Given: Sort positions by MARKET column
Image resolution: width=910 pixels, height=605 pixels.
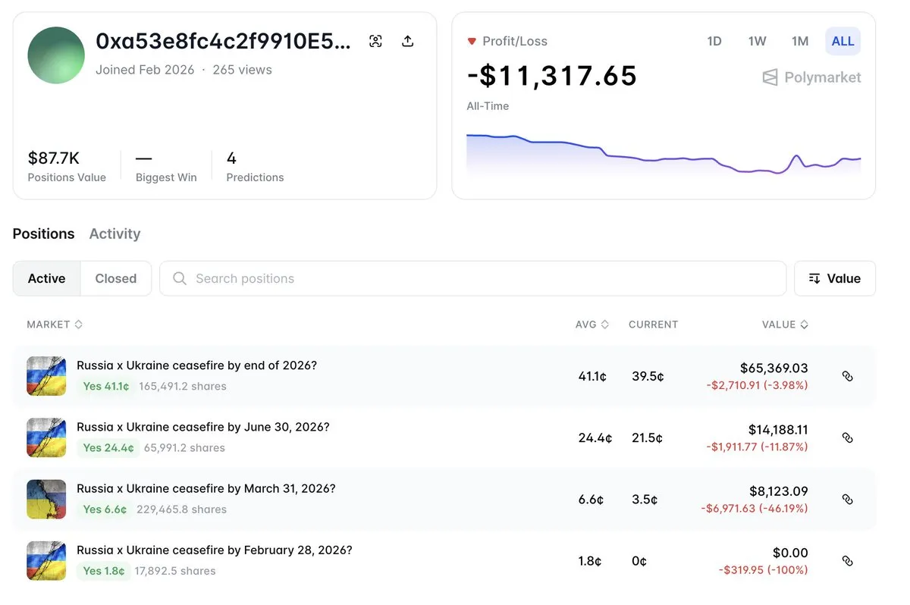Looking at the screenshot, I should click(x=55, y=324).
